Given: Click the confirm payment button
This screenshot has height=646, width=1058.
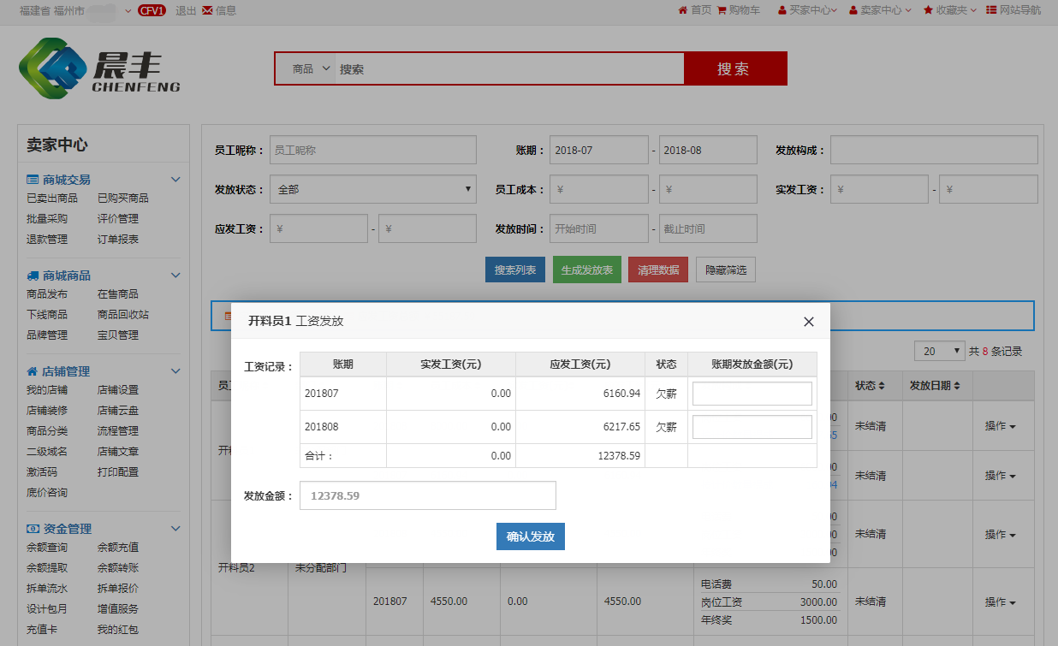Looking at the screenshot, I should [x=530, y=536].
